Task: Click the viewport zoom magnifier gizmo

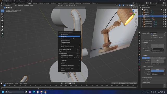Action: click(x=136, y=18)
